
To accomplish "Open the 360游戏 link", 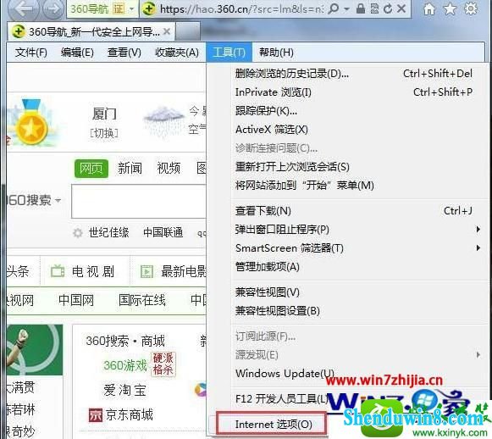I will click(125, 365).
